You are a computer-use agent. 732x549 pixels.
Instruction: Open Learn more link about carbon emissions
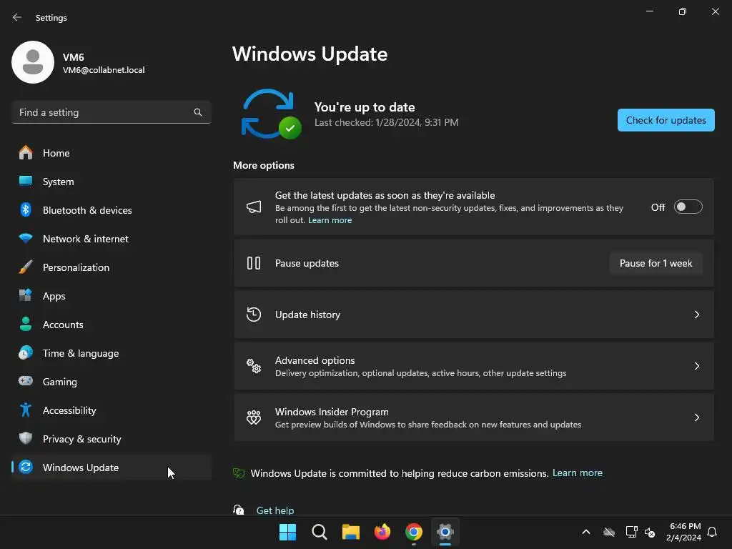[578, 473]
